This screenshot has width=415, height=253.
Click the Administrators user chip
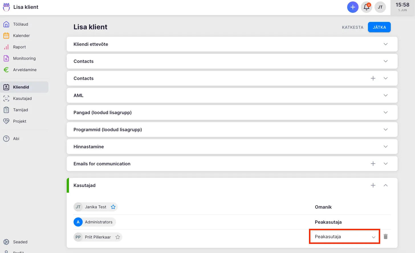[x=95, y=222]
